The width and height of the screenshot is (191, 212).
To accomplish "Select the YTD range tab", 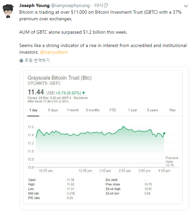I will pyautogui.click(x=113, y=110).
